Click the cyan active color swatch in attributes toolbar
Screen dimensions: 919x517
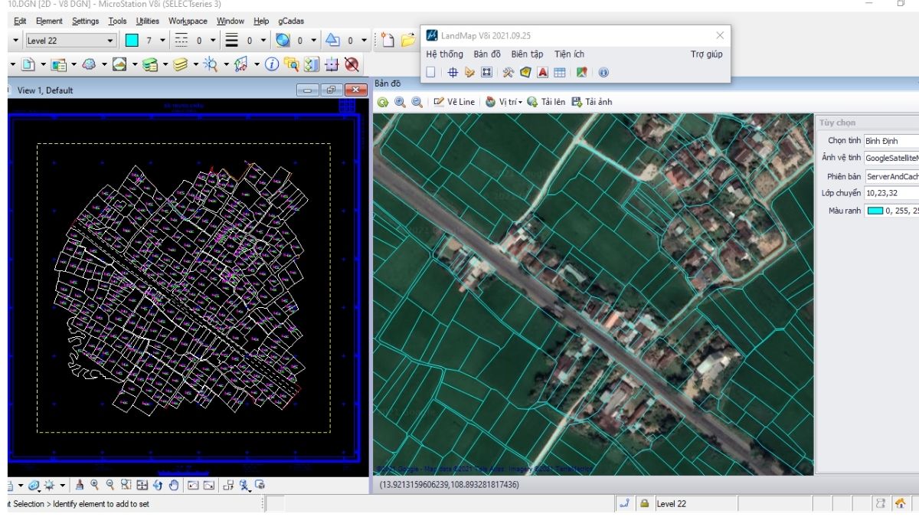(x=132, y=40)
